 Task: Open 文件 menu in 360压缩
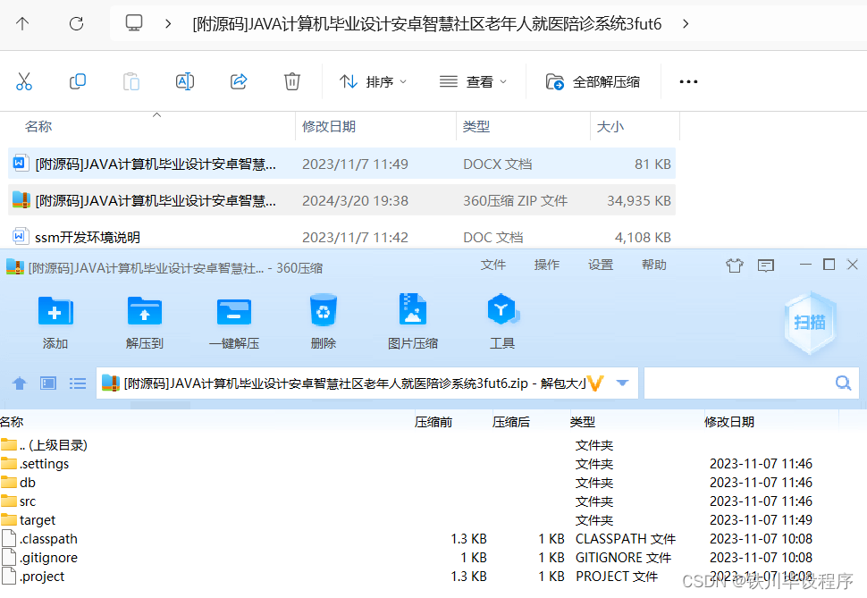click(492, 265)
